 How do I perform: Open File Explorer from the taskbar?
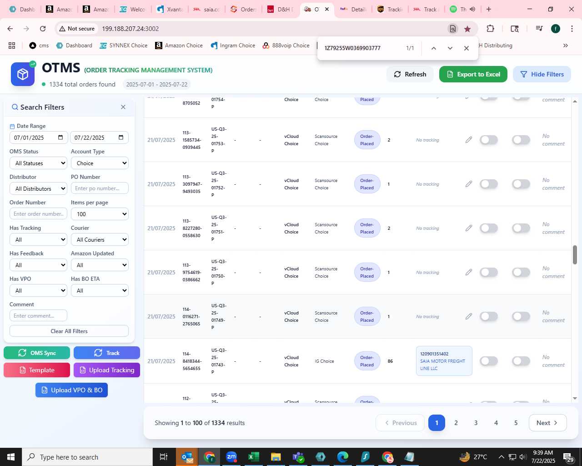[x=276, y=457]
